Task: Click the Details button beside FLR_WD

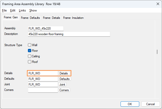Action: tap(64, 73)
